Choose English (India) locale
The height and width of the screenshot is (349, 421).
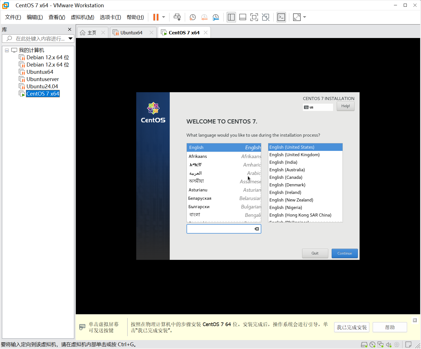pyautogui.click(x=305, y=162)
